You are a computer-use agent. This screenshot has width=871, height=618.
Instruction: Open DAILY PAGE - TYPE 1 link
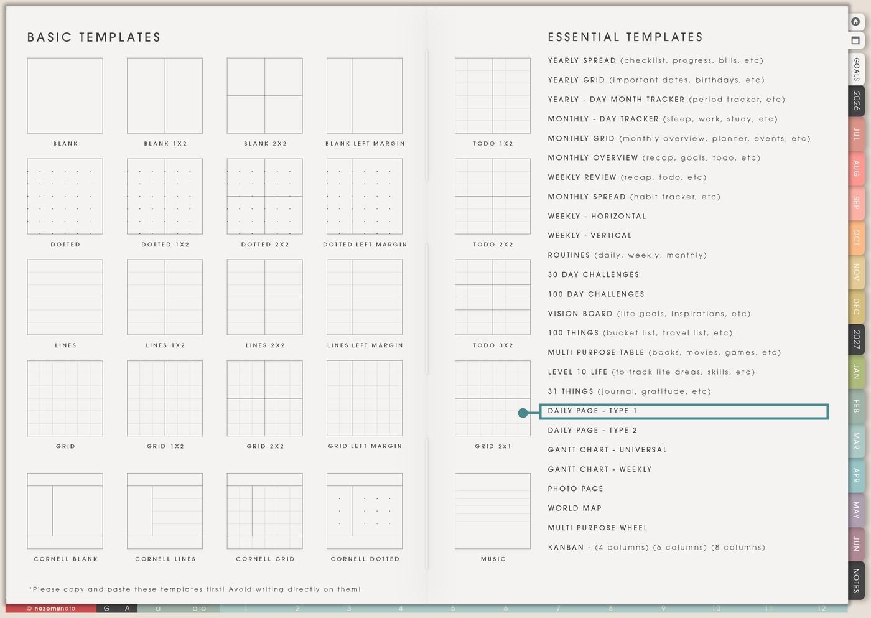point(684,411)
